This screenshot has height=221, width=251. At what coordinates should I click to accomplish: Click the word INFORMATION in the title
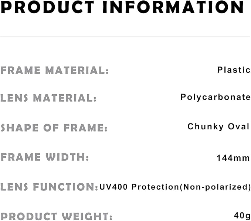pos(173,7)
